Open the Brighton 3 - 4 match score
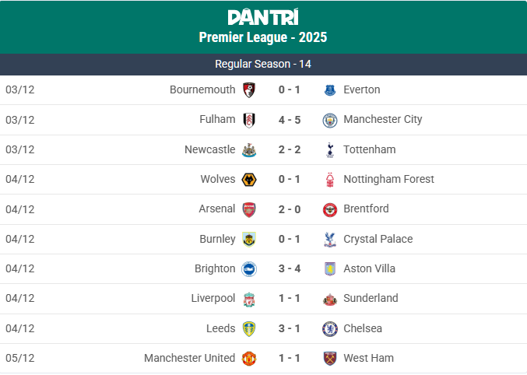Screen dimensions: 527x375 290,269
